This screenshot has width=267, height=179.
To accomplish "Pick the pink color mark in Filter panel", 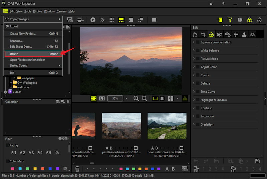I will click(x=12, y=169).
